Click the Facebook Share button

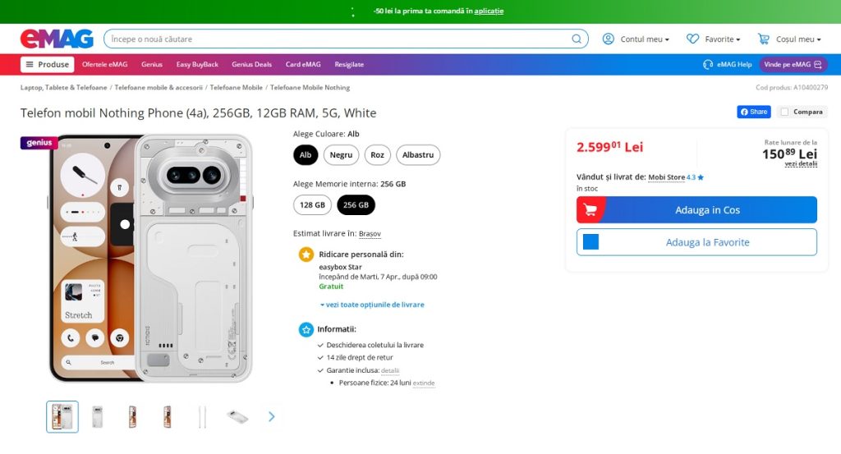pos(753,112)
